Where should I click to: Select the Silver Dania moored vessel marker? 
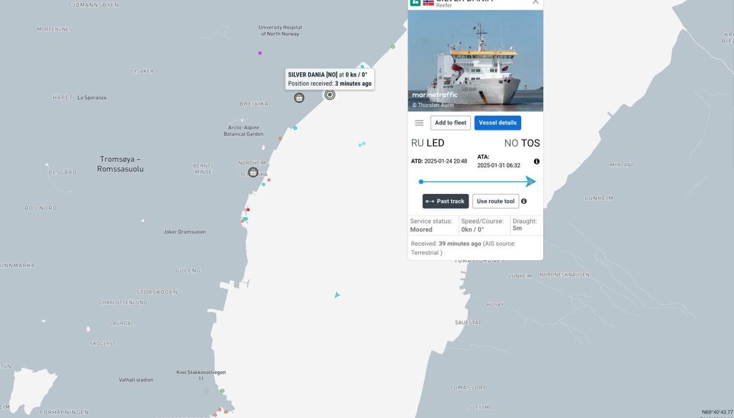coord(330,94)
